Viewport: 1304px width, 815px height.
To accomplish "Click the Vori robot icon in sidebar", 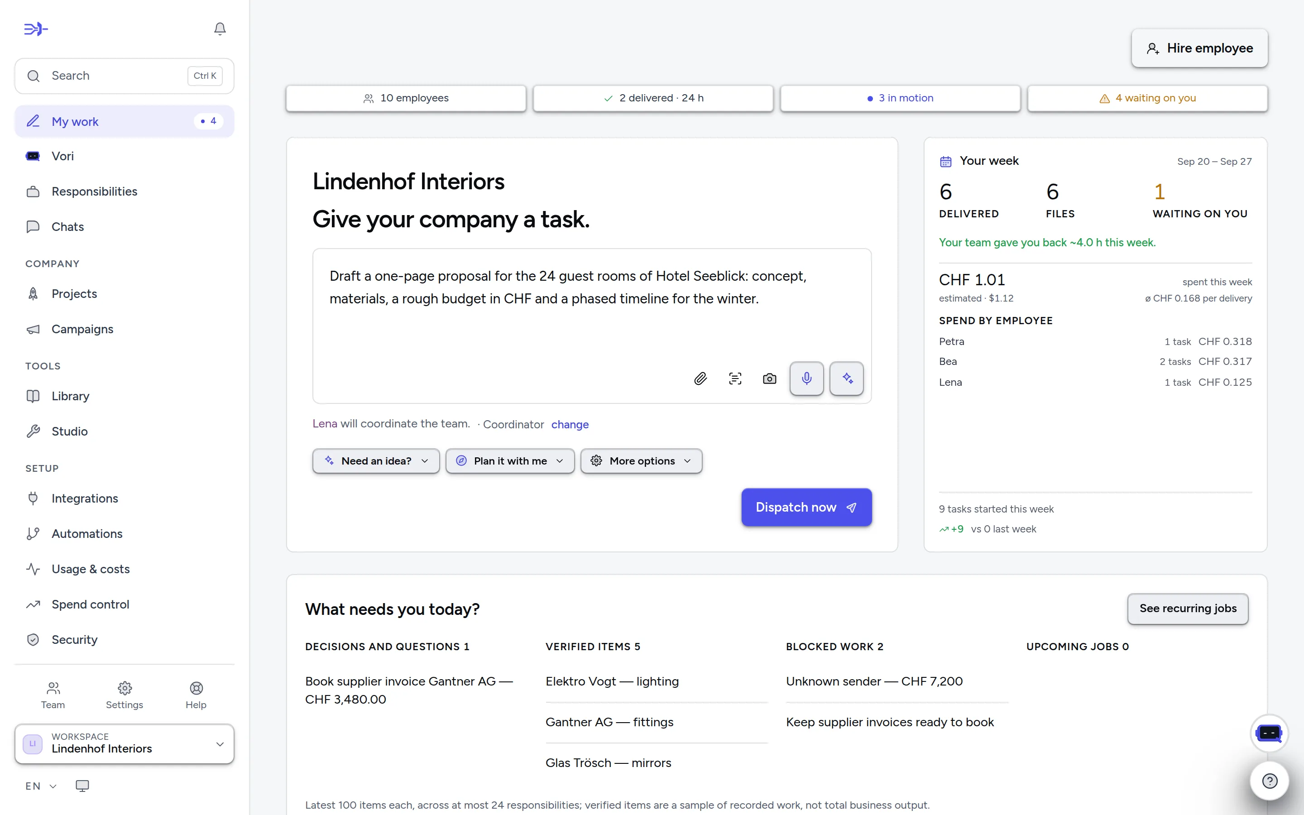I will [x=33, y=156].
